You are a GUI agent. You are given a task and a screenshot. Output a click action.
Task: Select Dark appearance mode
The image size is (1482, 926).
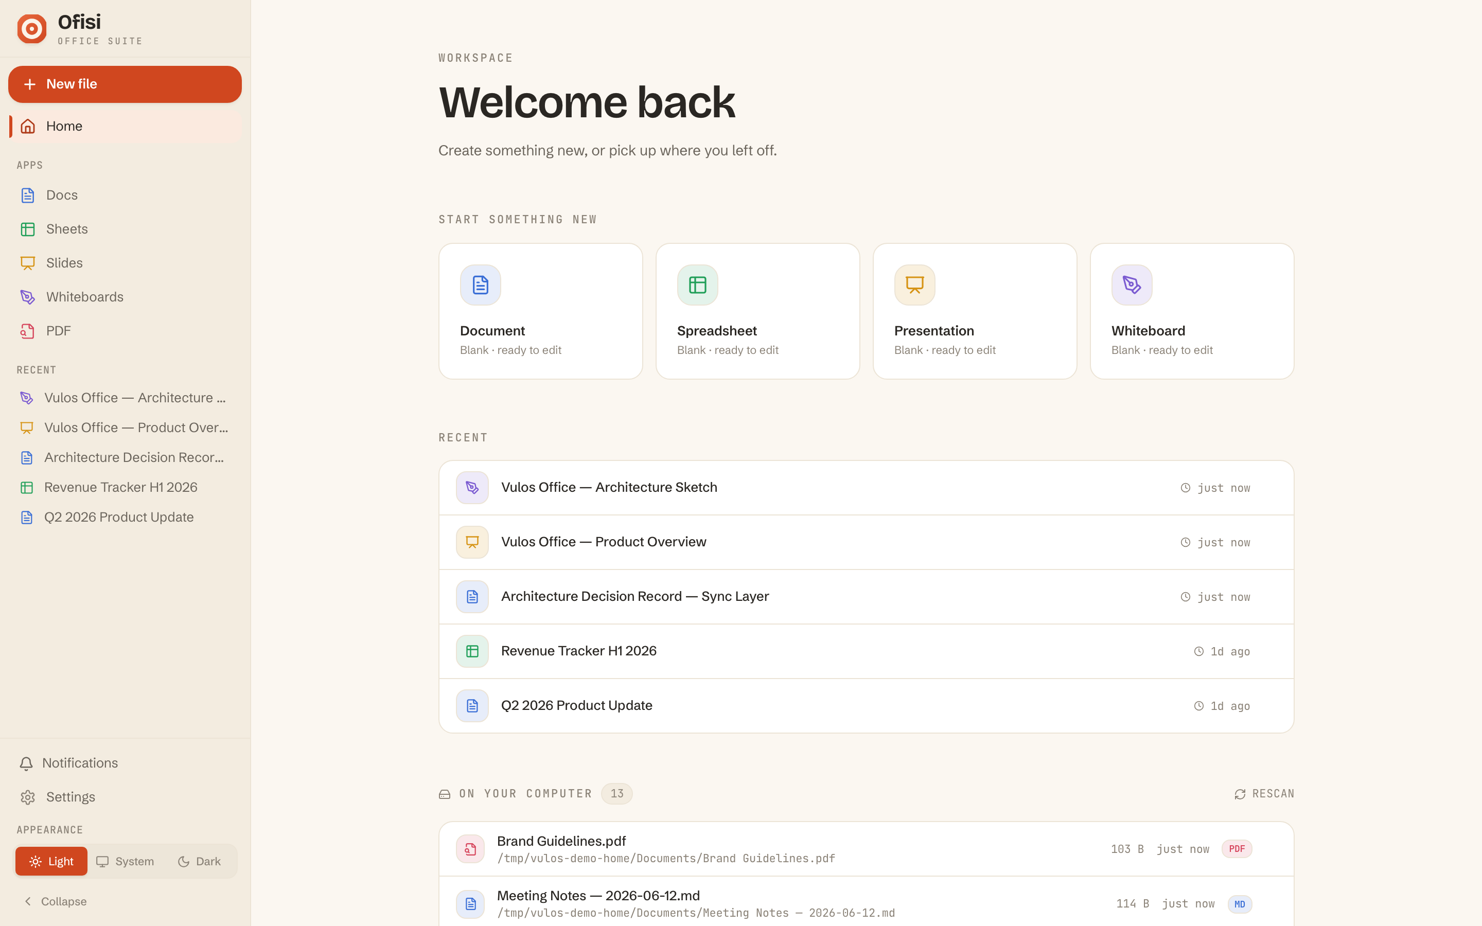click(199, 861)
